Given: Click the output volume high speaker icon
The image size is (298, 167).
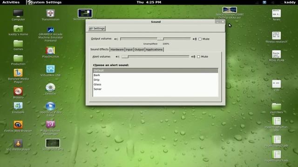Looking at the screenshot, I should [x=195, y=39].
